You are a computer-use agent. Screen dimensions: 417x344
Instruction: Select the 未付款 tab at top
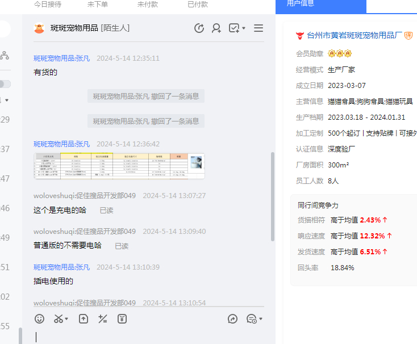pos(148,5)
